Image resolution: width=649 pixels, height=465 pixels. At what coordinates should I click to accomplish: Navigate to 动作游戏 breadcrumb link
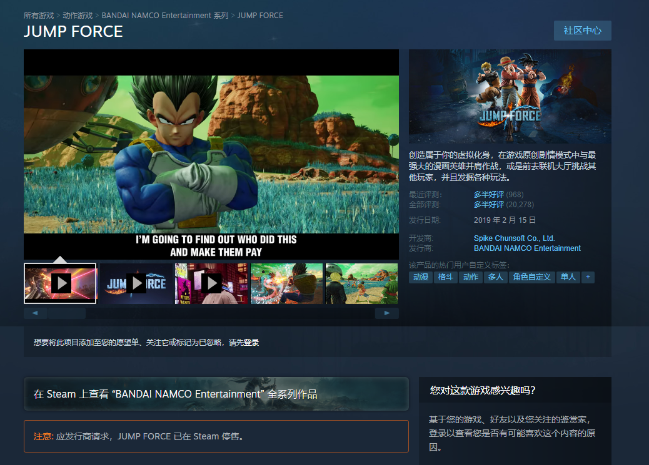(78, 15)
